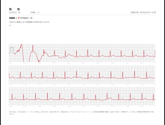This screenshot has height=125, width=165.
Task: Click the 洞調律 rhythm classification label
Action: tap(12, 18)
